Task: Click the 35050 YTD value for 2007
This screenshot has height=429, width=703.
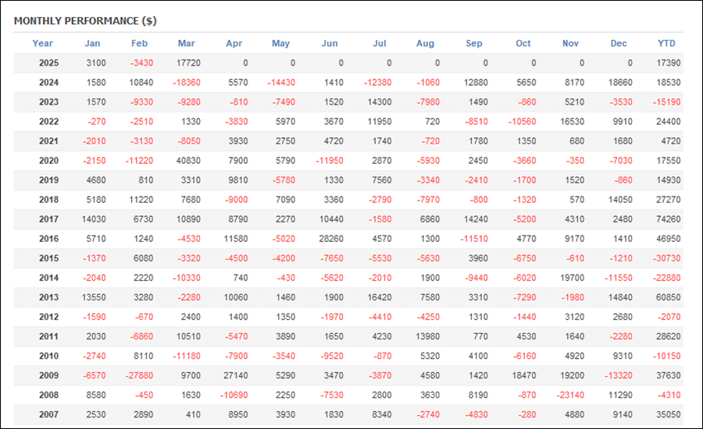Action: (x=669, y=415)
